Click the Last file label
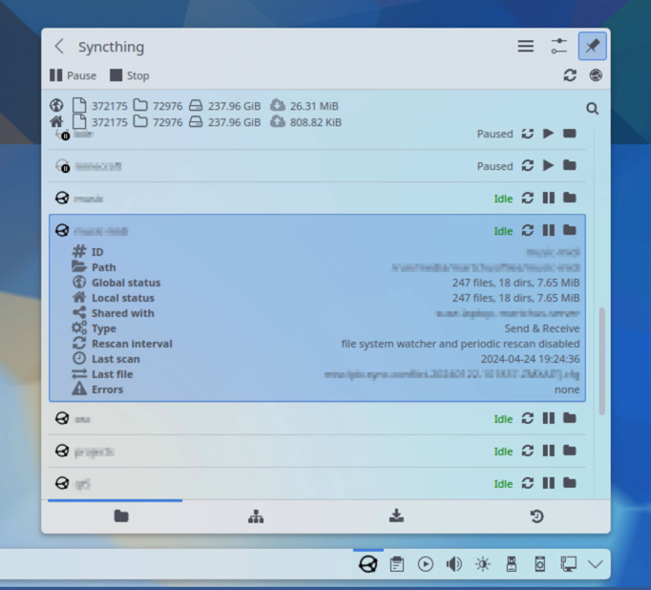Viewport: 651px width, 590px height. click(112, 374)
